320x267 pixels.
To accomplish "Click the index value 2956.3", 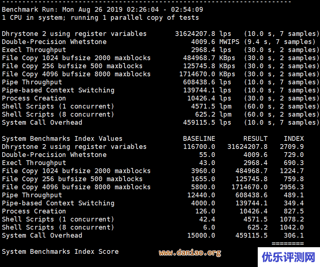I will click(291, 187).
